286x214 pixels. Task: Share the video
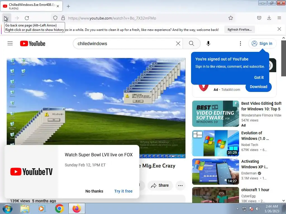160,185
